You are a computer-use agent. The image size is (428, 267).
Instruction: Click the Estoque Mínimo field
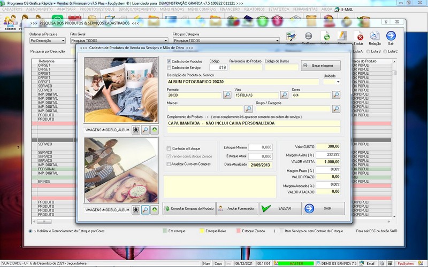261,147
